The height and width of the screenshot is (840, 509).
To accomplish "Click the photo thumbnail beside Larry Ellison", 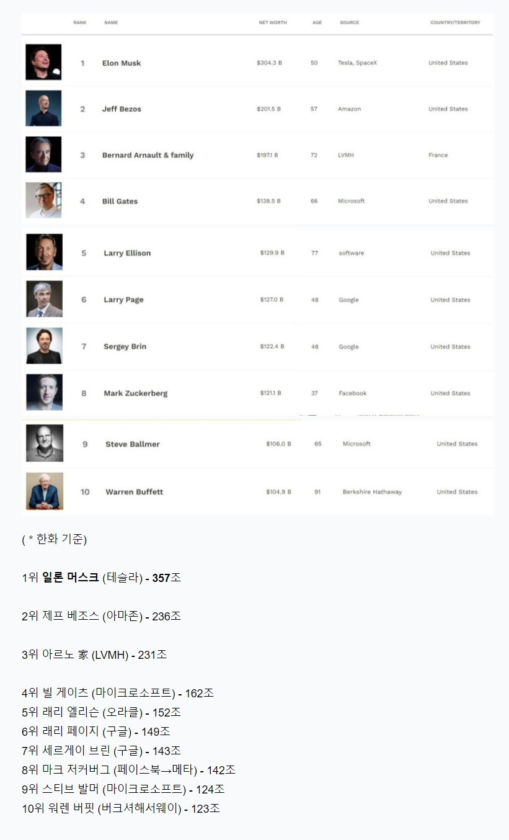I will pos(44,252).
